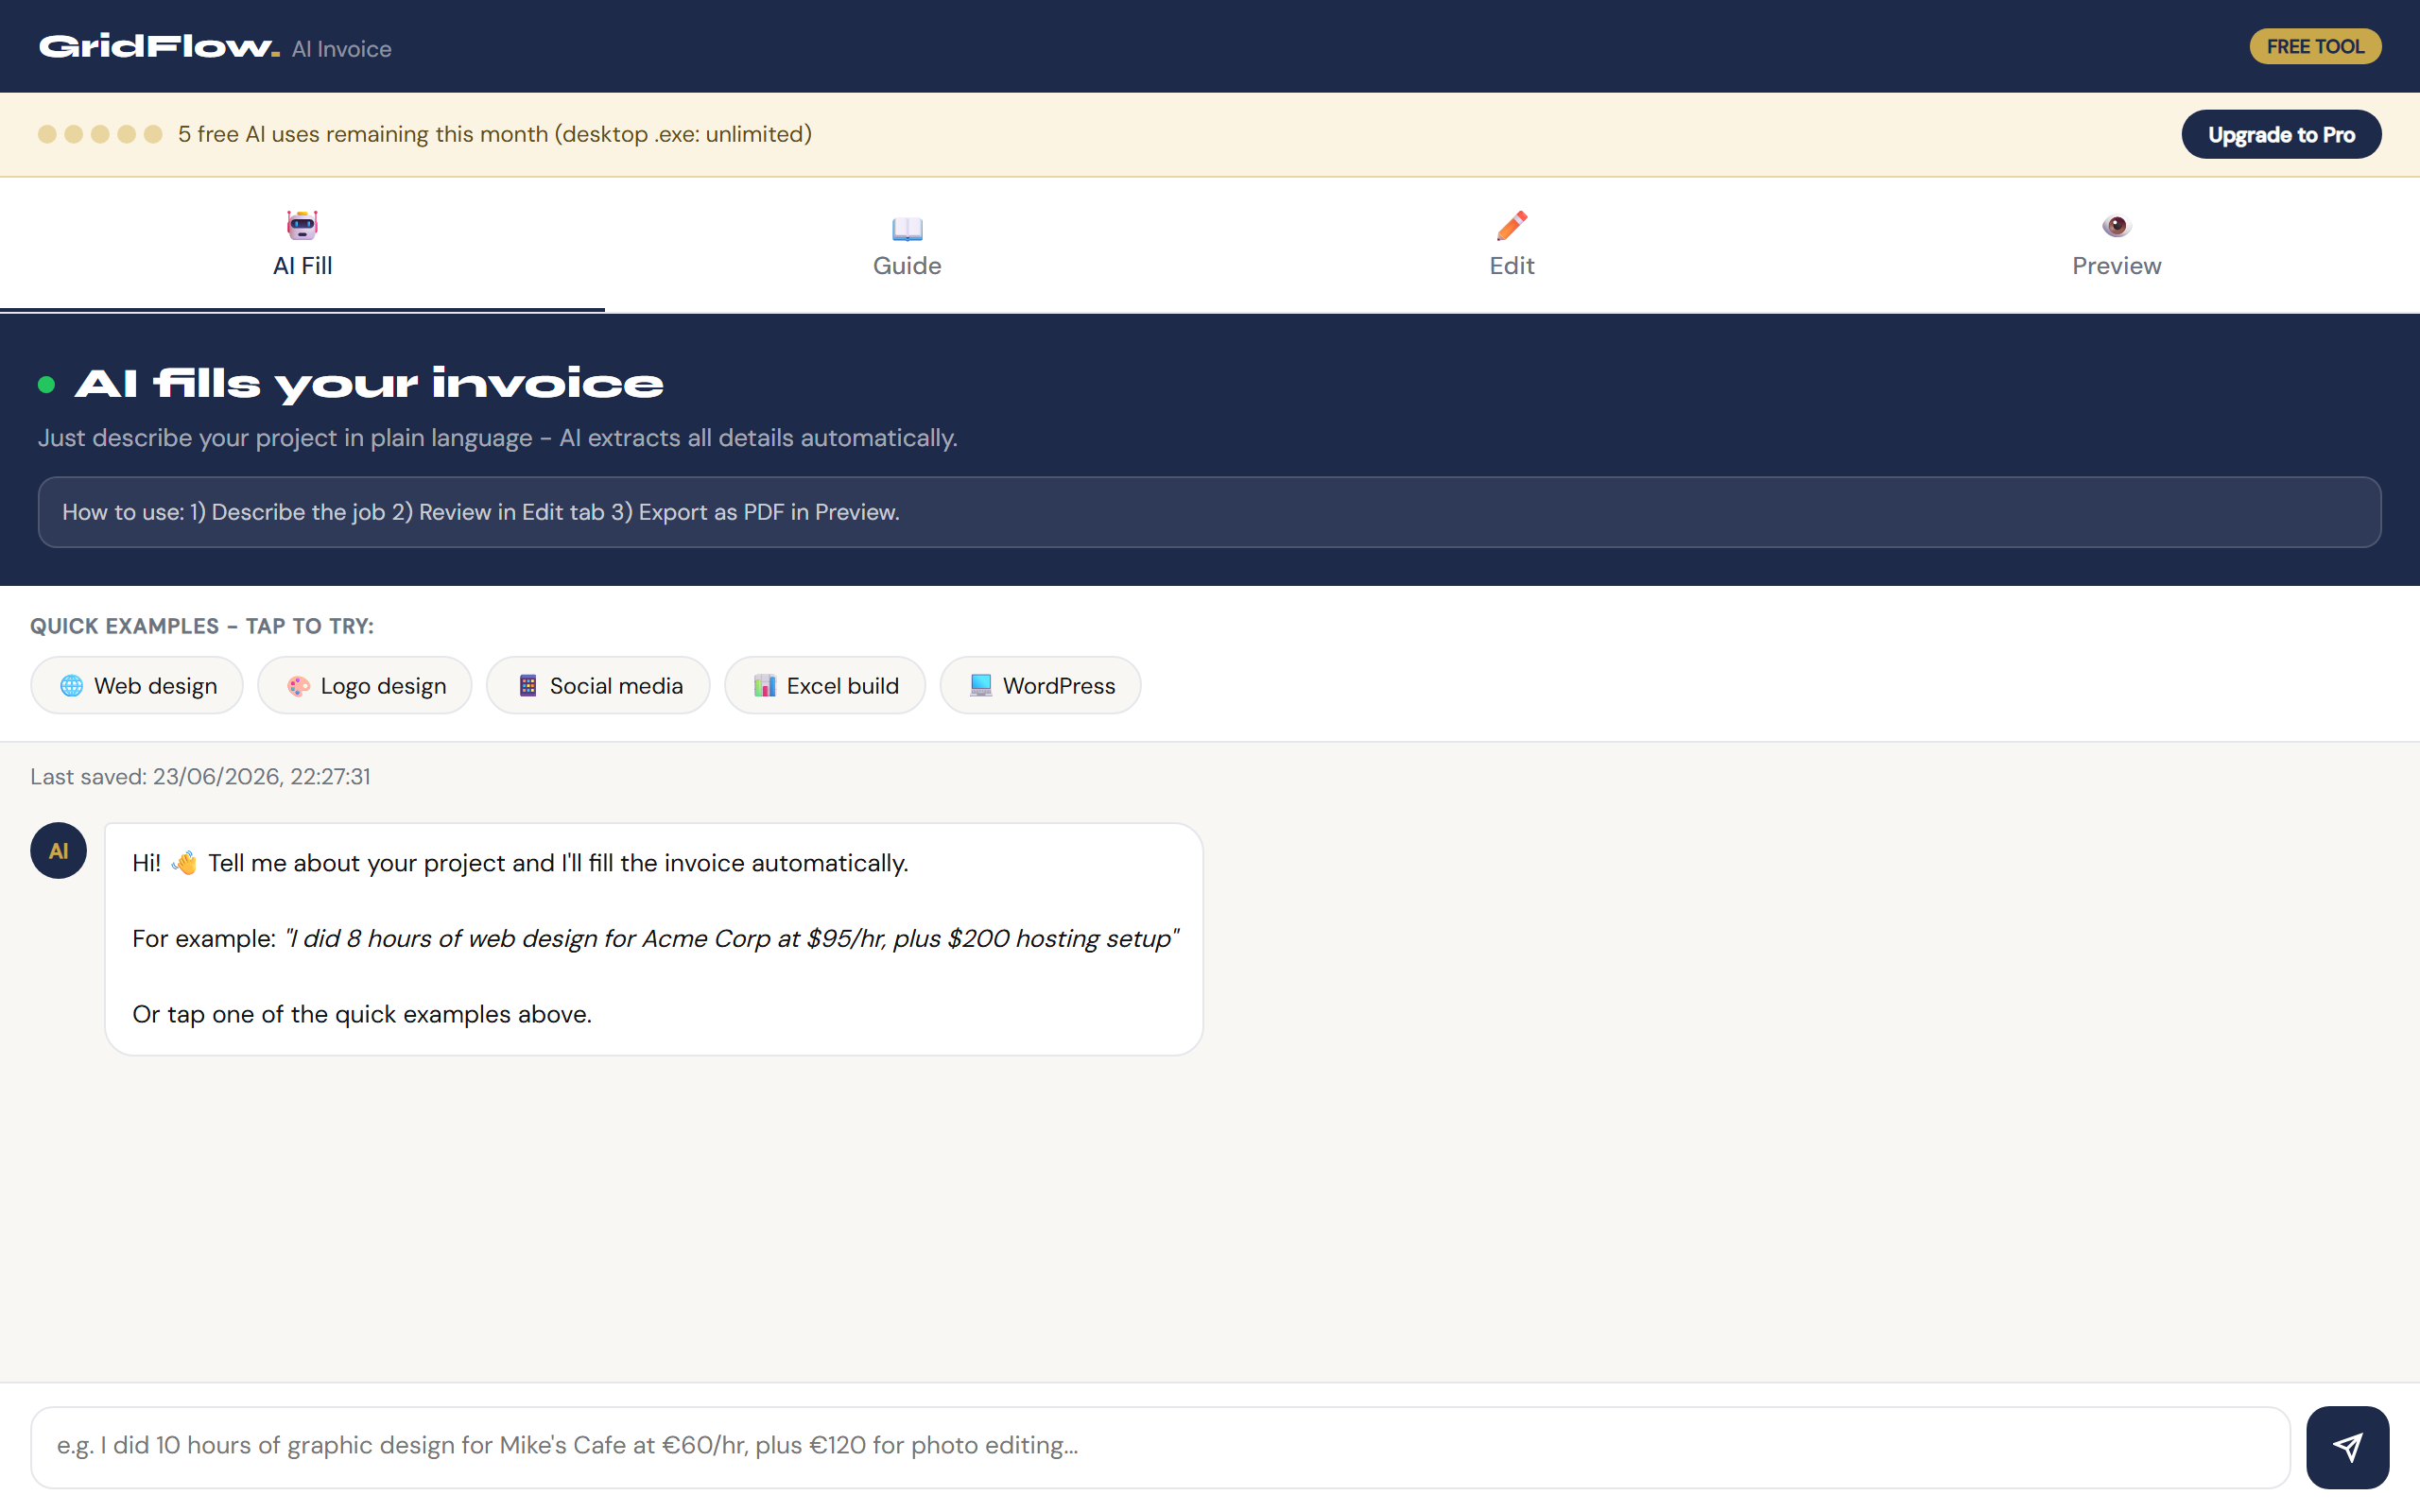Click the open book Guide icon
The image size is (2420, 1512).
[x=907, y=228]
